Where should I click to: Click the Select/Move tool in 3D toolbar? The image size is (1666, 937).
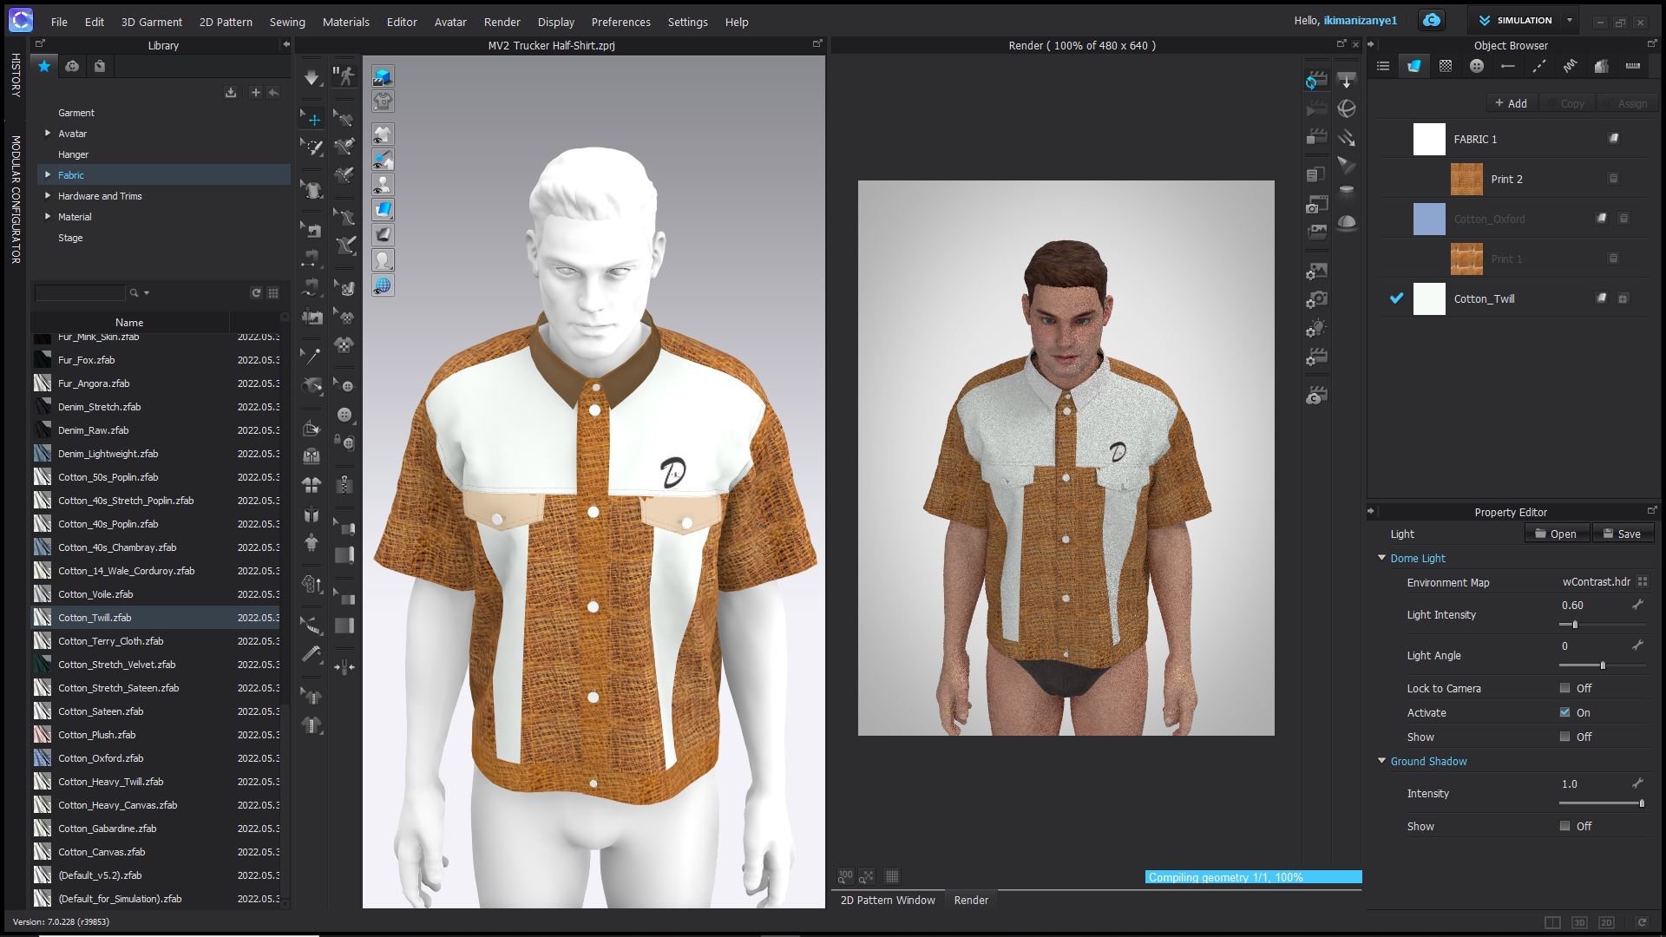point(312,119)
